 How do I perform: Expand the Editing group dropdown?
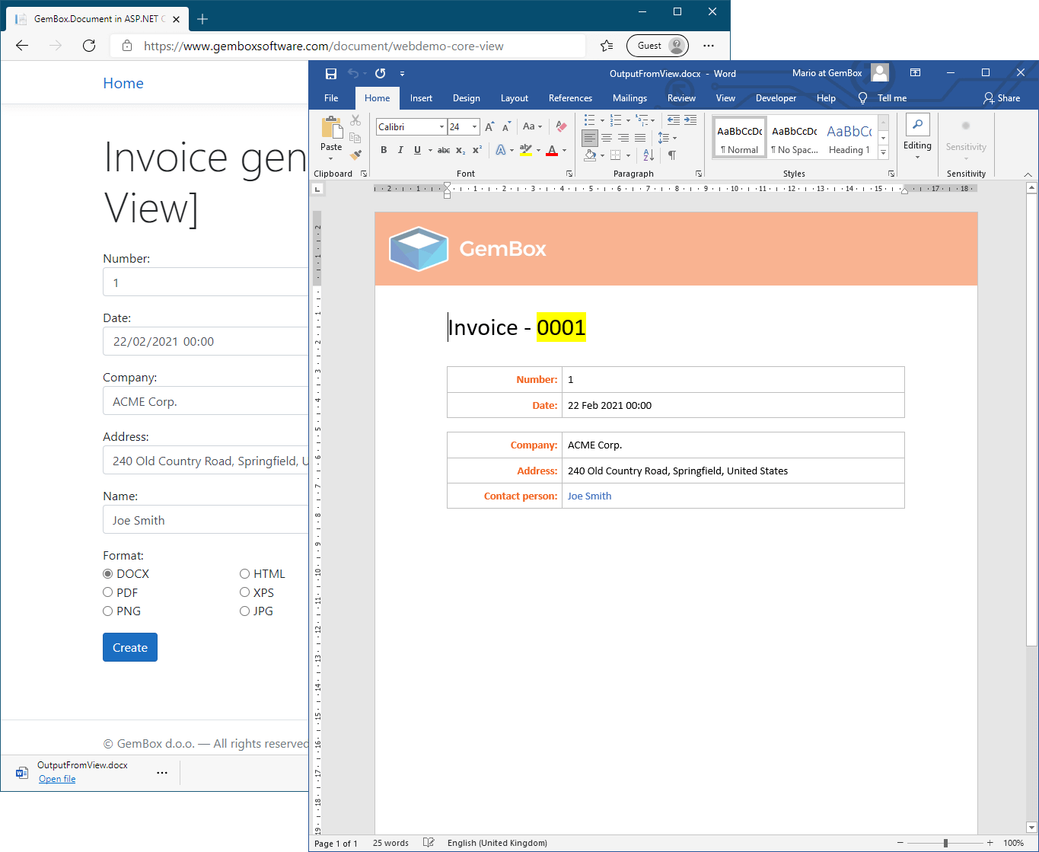point(917,138)
